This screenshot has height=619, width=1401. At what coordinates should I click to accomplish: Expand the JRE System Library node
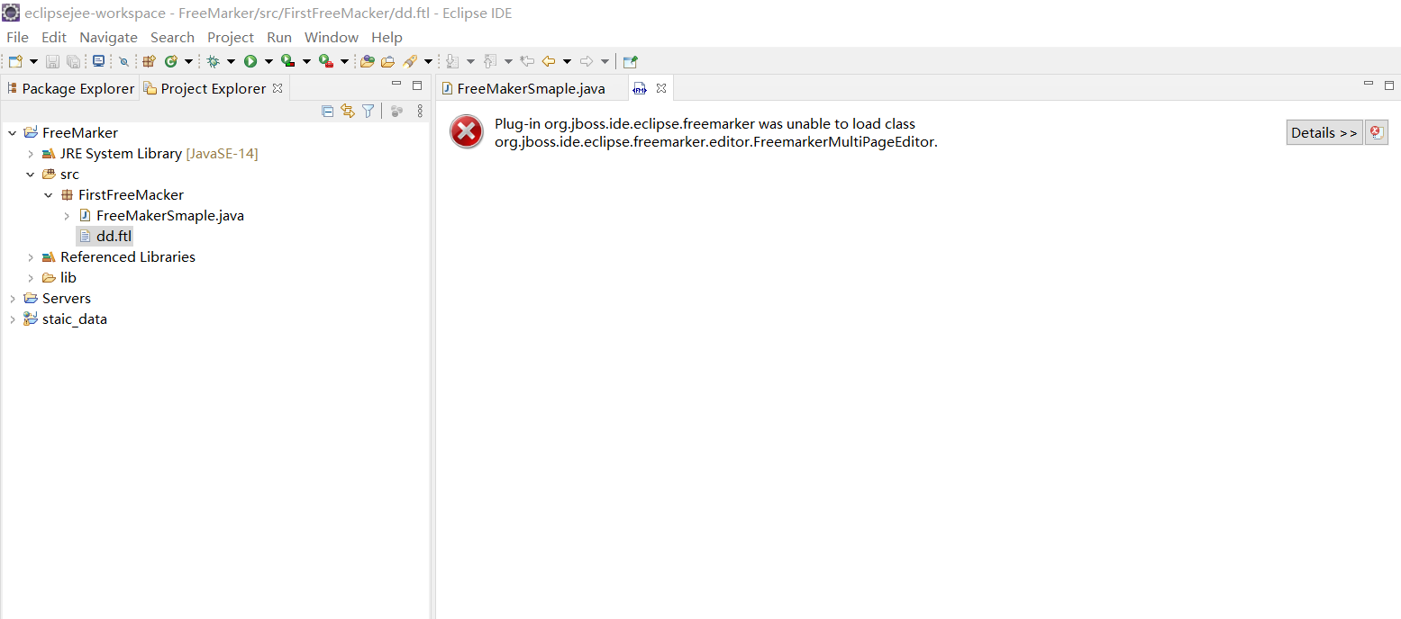(x=30, y=154)
